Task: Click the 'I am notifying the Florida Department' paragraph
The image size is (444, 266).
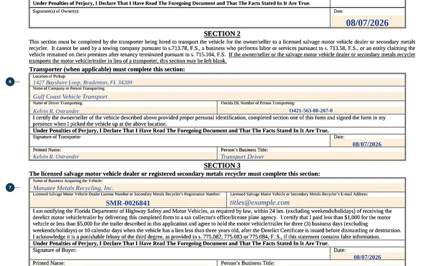Action: click(x=217, y=224)
